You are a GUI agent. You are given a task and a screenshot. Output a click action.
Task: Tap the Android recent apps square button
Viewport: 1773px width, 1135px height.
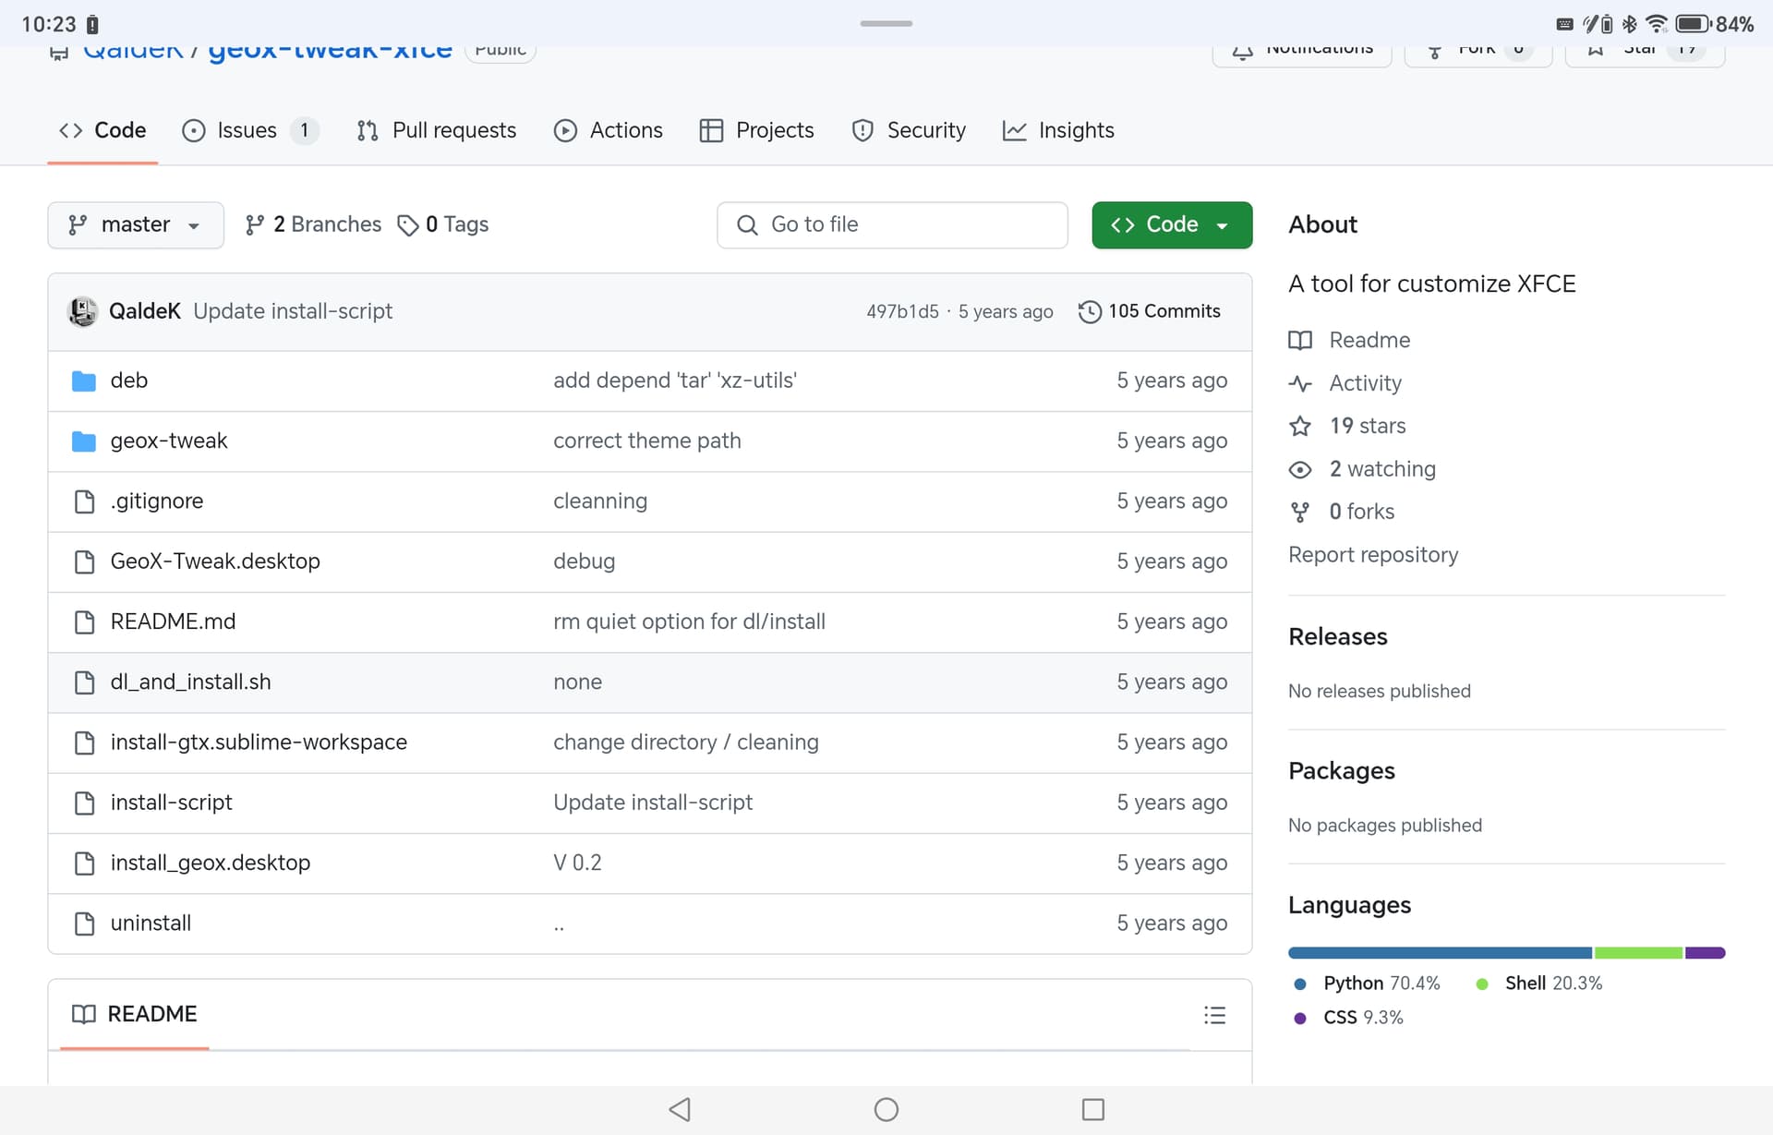1093,1109
